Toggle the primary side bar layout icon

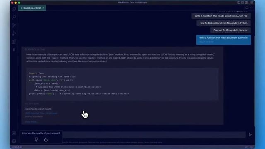point(239,2)
